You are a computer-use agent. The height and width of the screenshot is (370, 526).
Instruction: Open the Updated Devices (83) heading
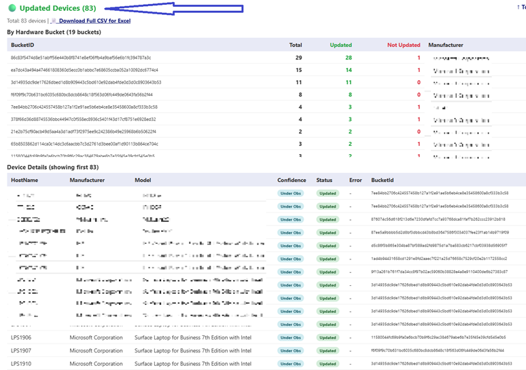58,8
